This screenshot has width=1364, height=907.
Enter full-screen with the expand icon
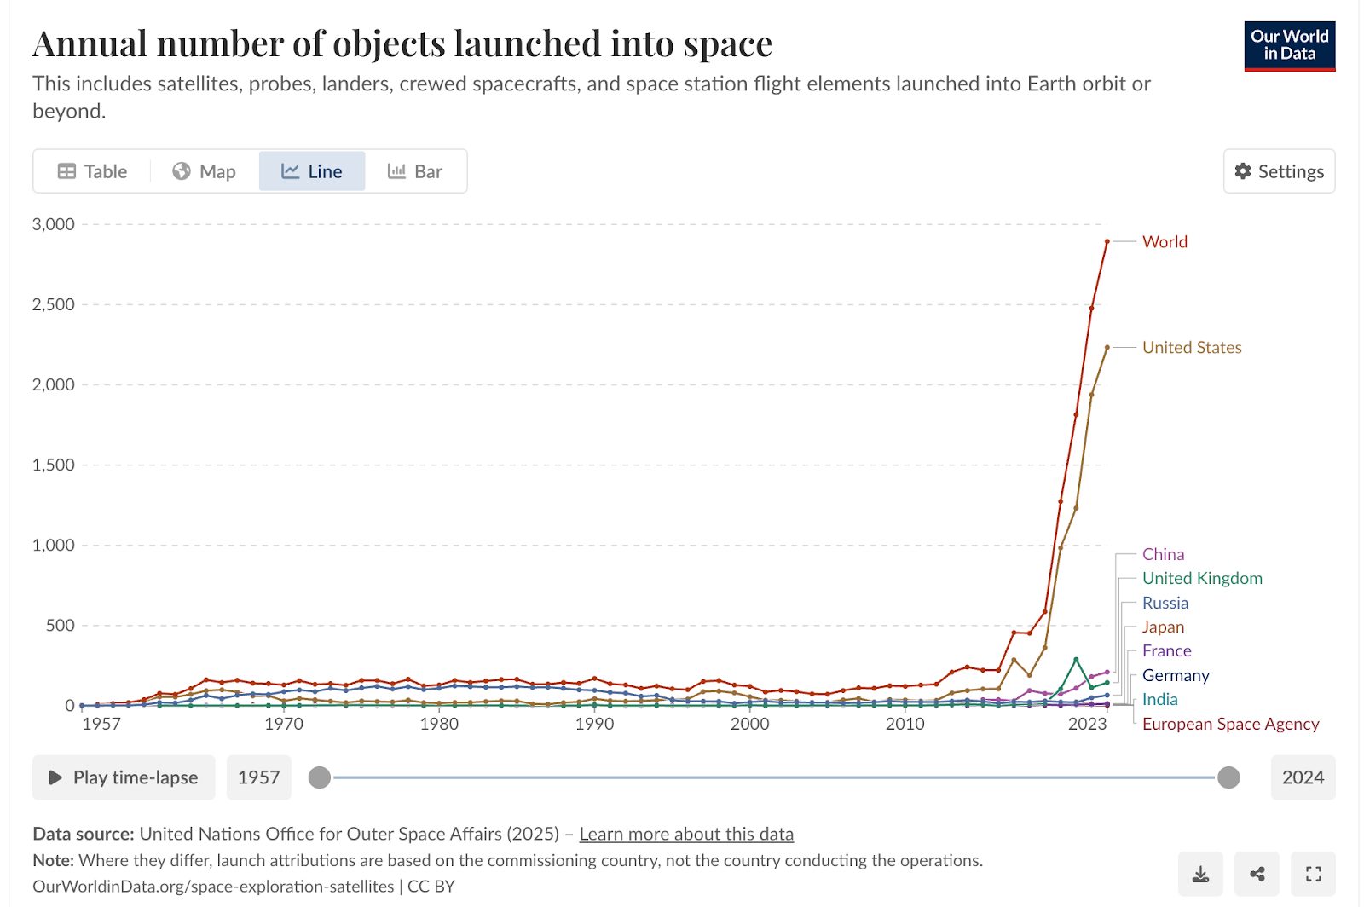1313,874
